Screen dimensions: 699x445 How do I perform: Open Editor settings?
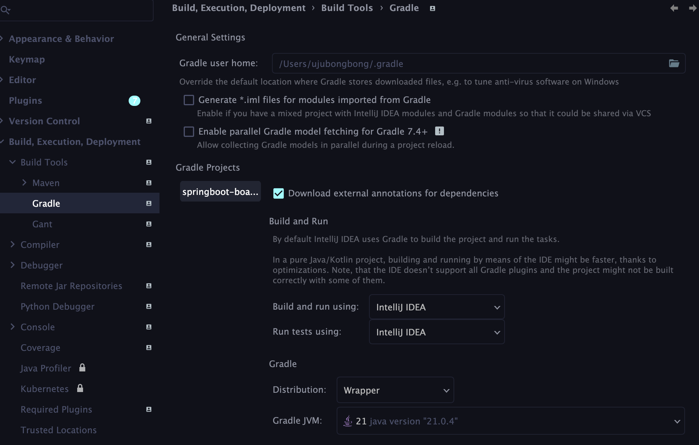22,80
